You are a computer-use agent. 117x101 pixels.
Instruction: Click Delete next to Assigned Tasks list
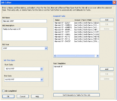pos(107,29)
